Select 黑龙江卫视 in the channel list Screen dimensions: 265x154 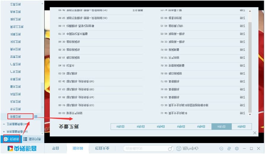point(15,27)
